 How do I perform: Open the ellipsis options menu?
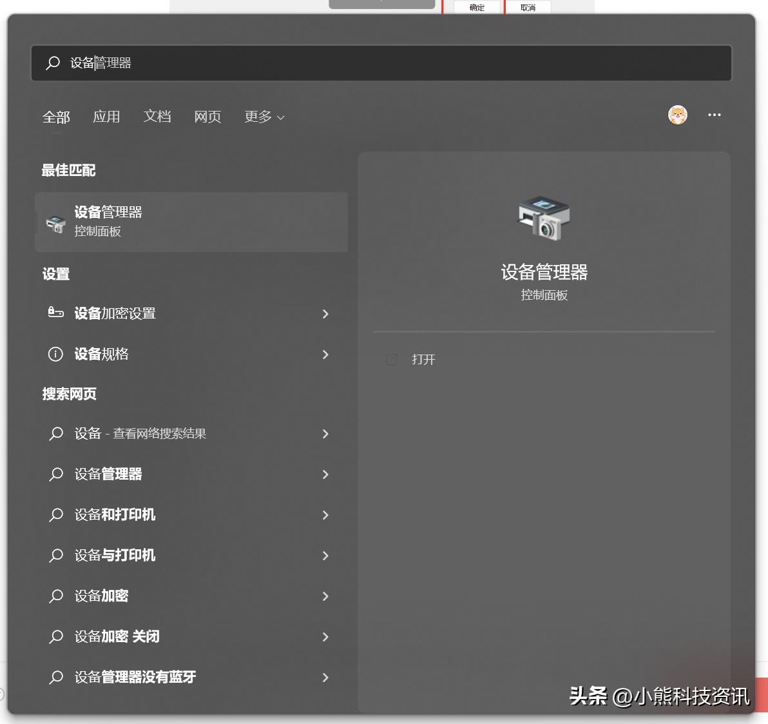coord(714,115)
